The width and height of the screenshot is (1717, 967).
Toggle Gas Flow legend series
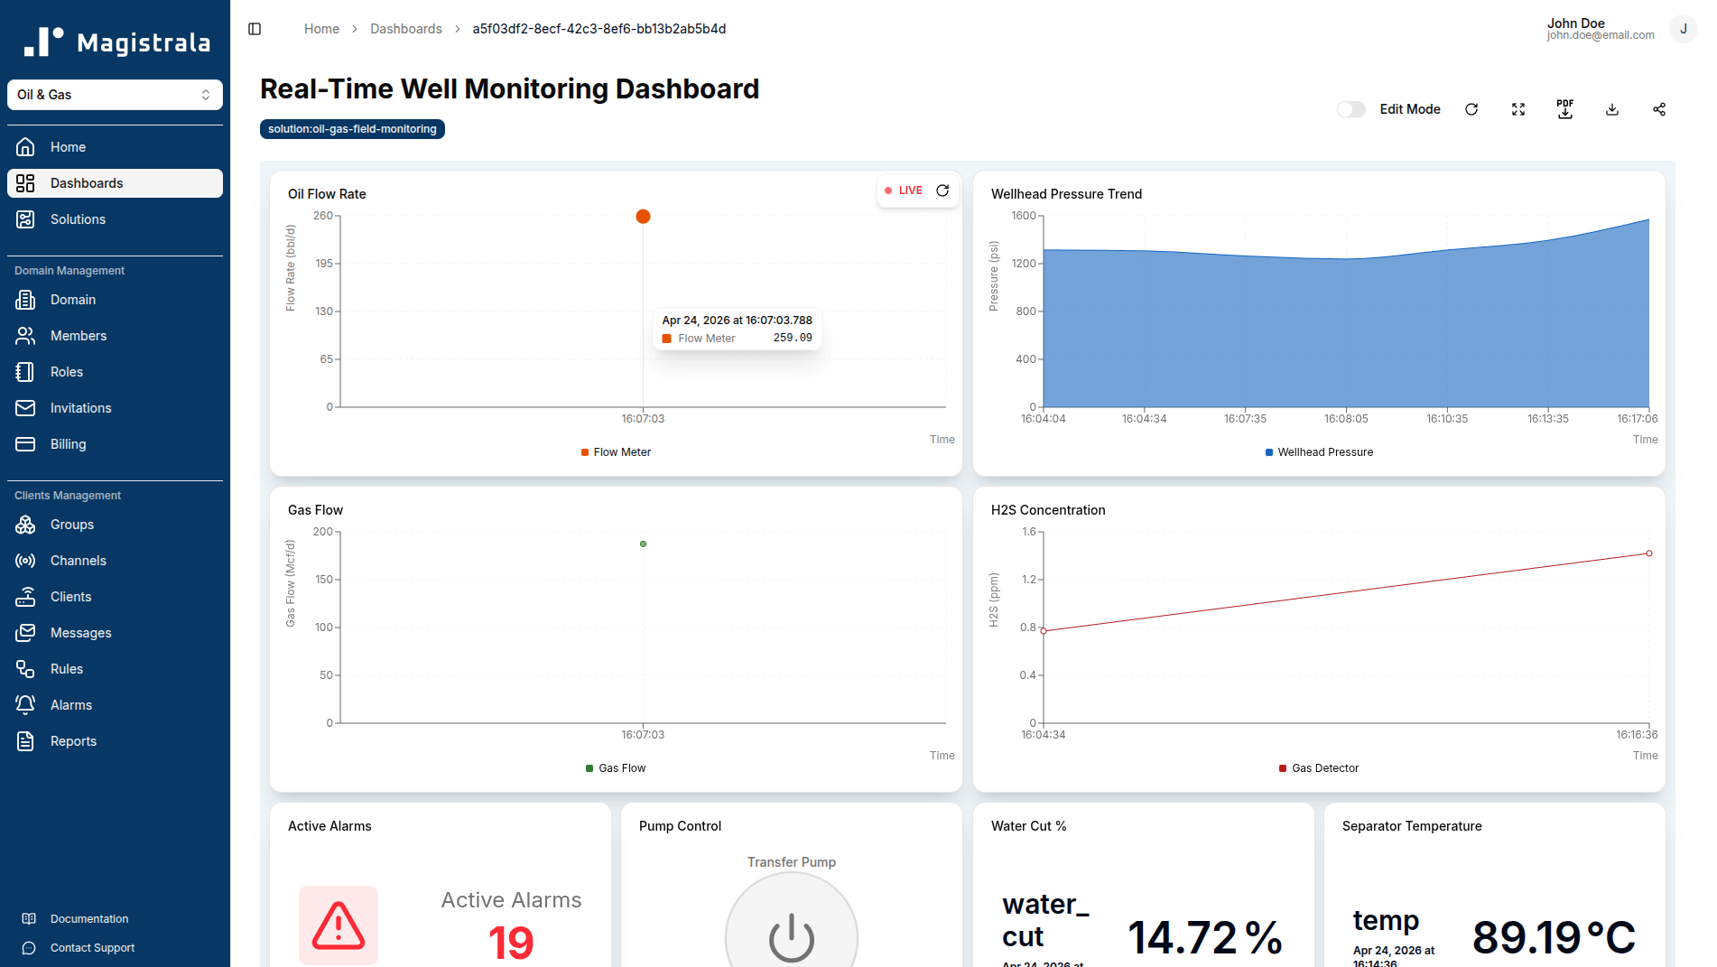(x=616, y=768)
